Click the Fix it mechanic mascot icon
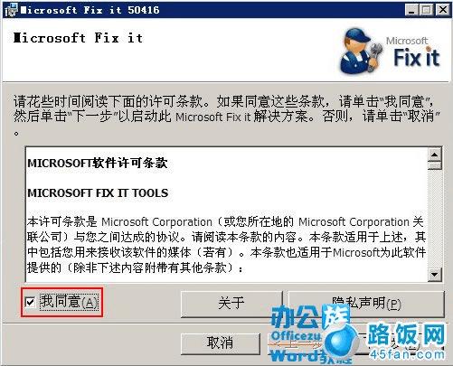Image resolution: width=453 pixels, height=366 pixels. (x=361, y=51)
